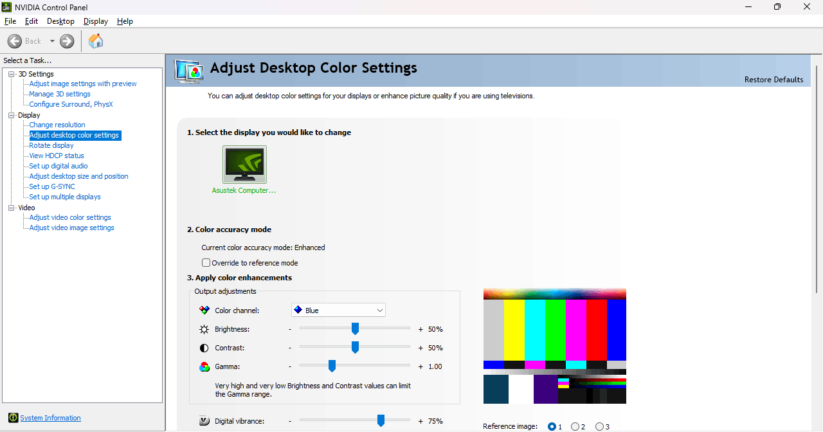
Task: Click the NVIDIA Control Panel title icon
Action: pyautogui.click(x=7, y=6)
